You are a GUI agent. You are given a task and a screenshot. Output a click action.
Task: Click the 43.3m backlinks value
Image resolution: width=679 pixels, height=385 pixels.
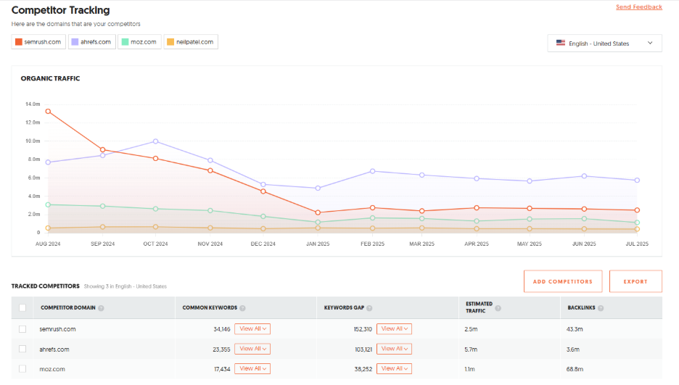[575, 329]
